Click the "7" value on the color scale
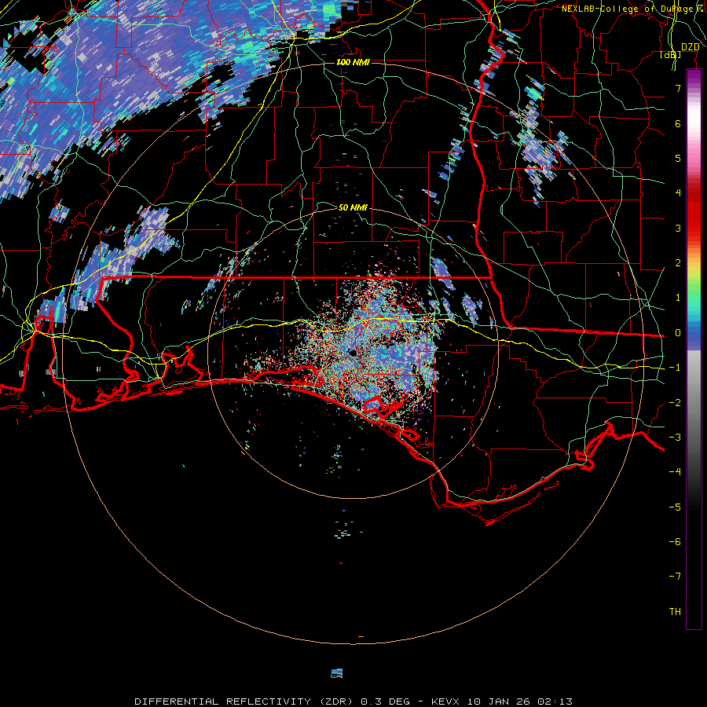This screenshot has width=707, height=707. coord(678,88)
